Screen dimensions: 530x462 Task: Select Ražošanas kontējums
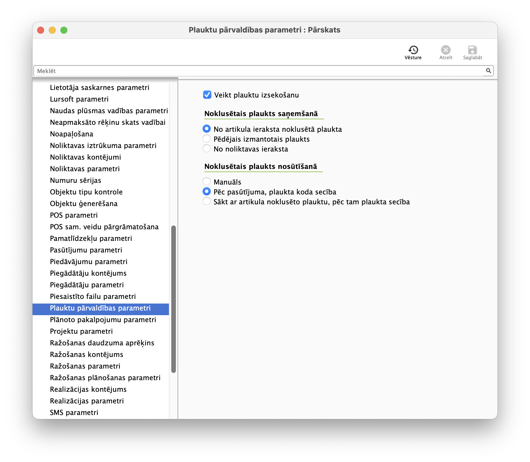tap(101, 354)
